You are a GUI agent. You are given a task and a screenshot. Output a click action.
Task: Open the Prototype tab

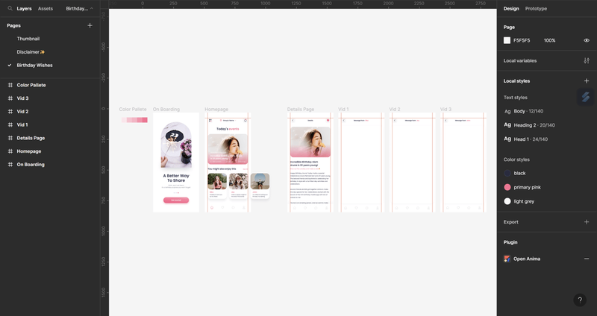(x=536, y=8)
